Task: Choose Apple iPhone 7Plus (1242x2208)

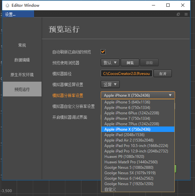Action: [138, 124]
